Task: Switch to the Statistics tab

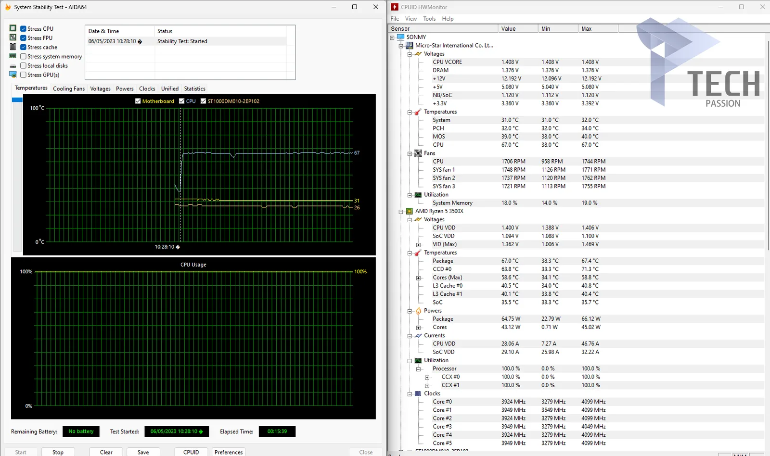Action: pyautogui.click(x=195, y=89)
